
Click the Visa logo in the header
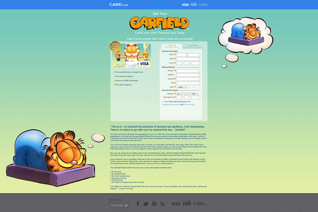(185, 5)
